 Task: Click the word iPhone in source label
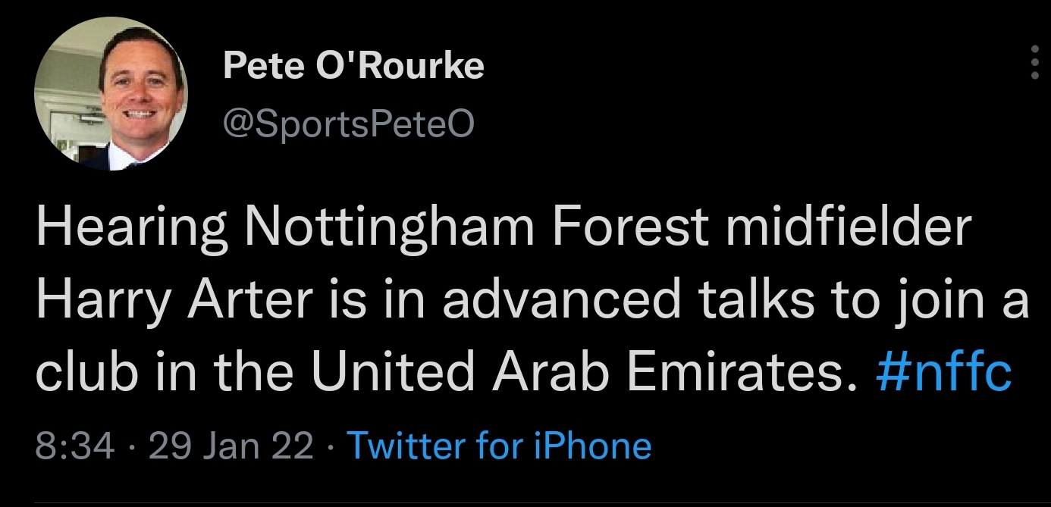593,446
